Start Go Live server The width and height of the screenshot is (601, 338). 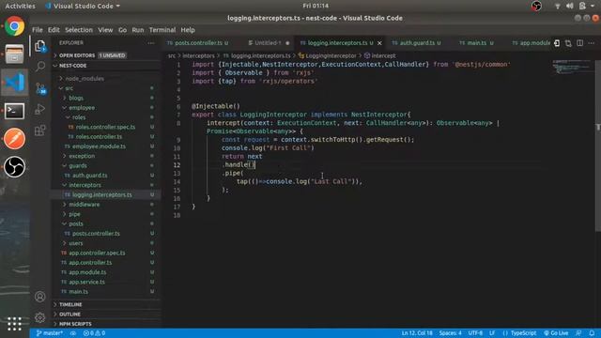(x=556, y=333)
